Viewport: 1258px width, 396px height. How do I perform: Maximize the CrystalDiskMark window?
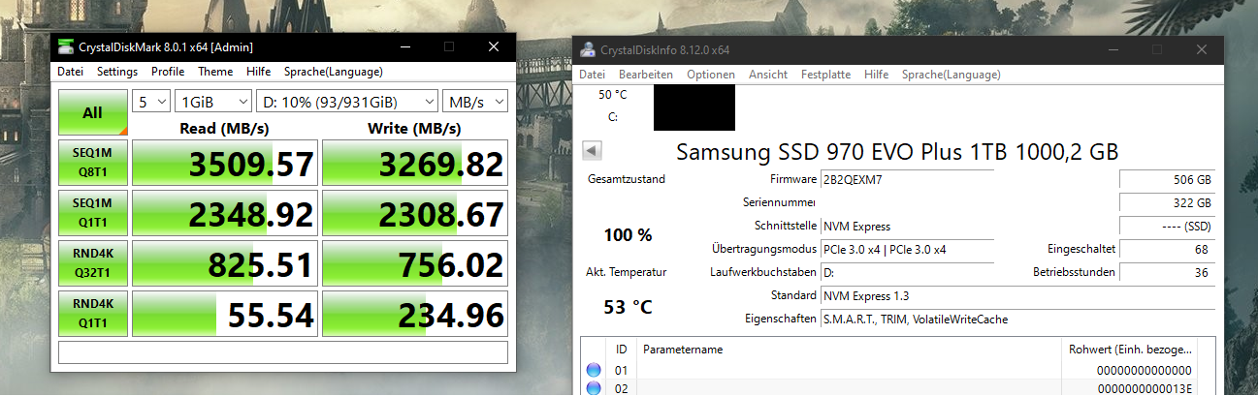click(x=449, y=46)
